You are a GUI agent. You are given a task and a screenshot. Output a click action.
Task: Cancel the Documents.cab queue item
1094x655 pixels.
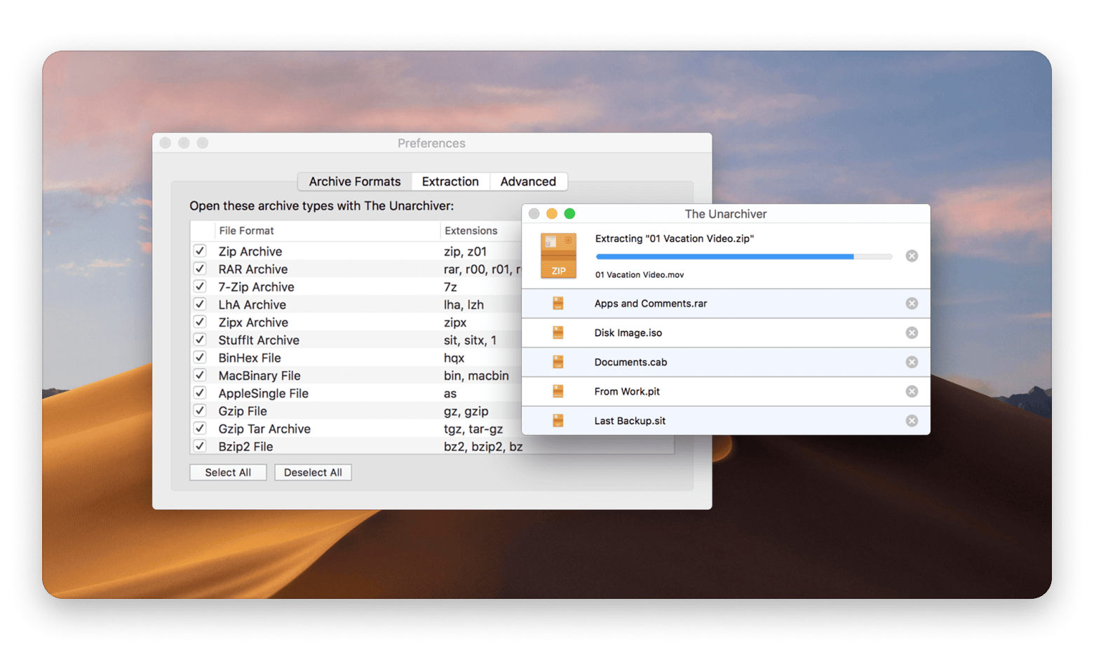point(912,363)
